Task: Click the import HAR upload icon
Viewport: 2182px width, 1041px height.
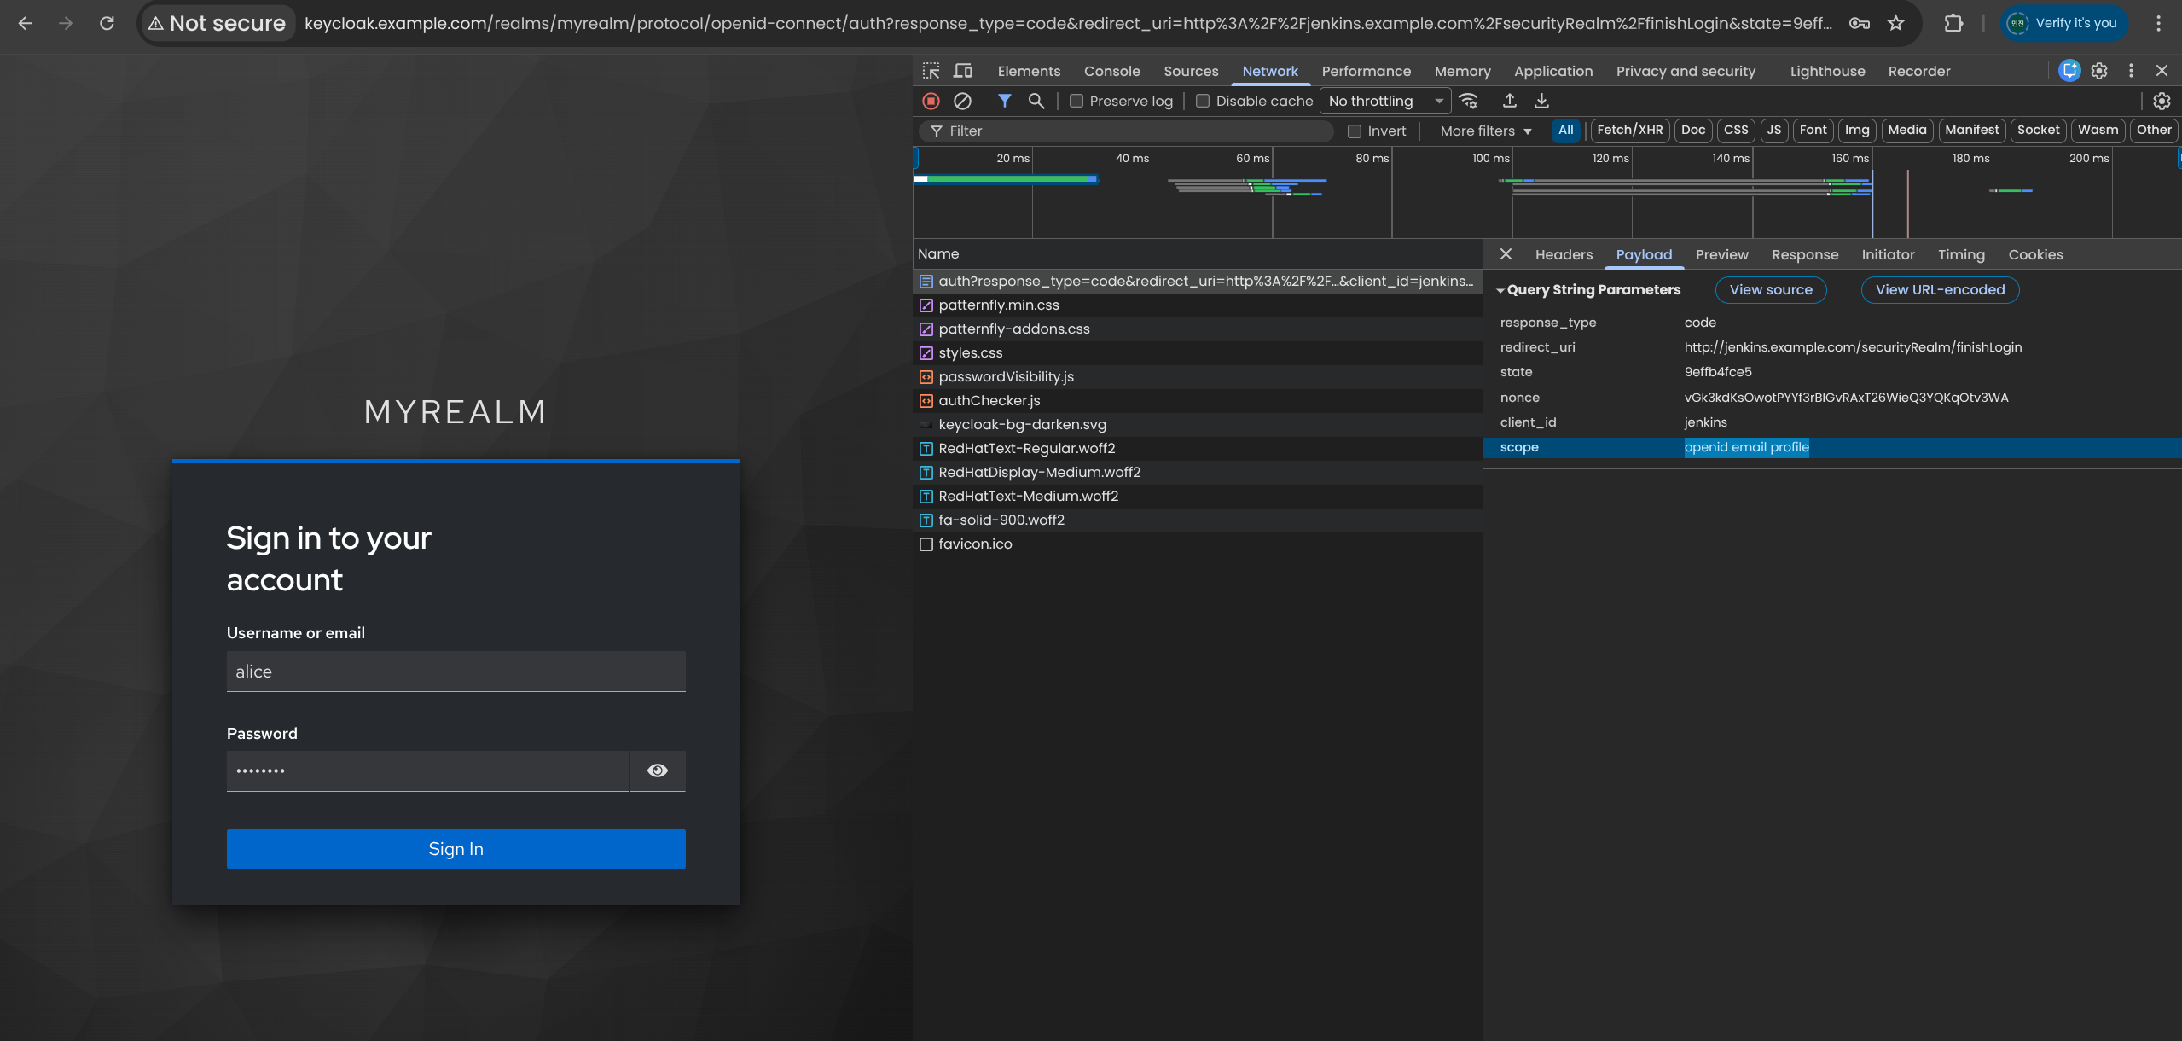Action: point(1509,101)
